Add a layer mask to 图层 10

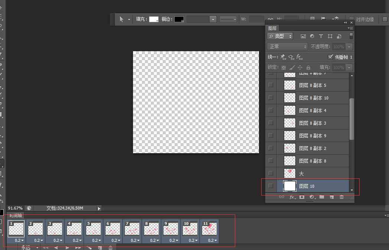pyautogui.click(x=302, y=197)
